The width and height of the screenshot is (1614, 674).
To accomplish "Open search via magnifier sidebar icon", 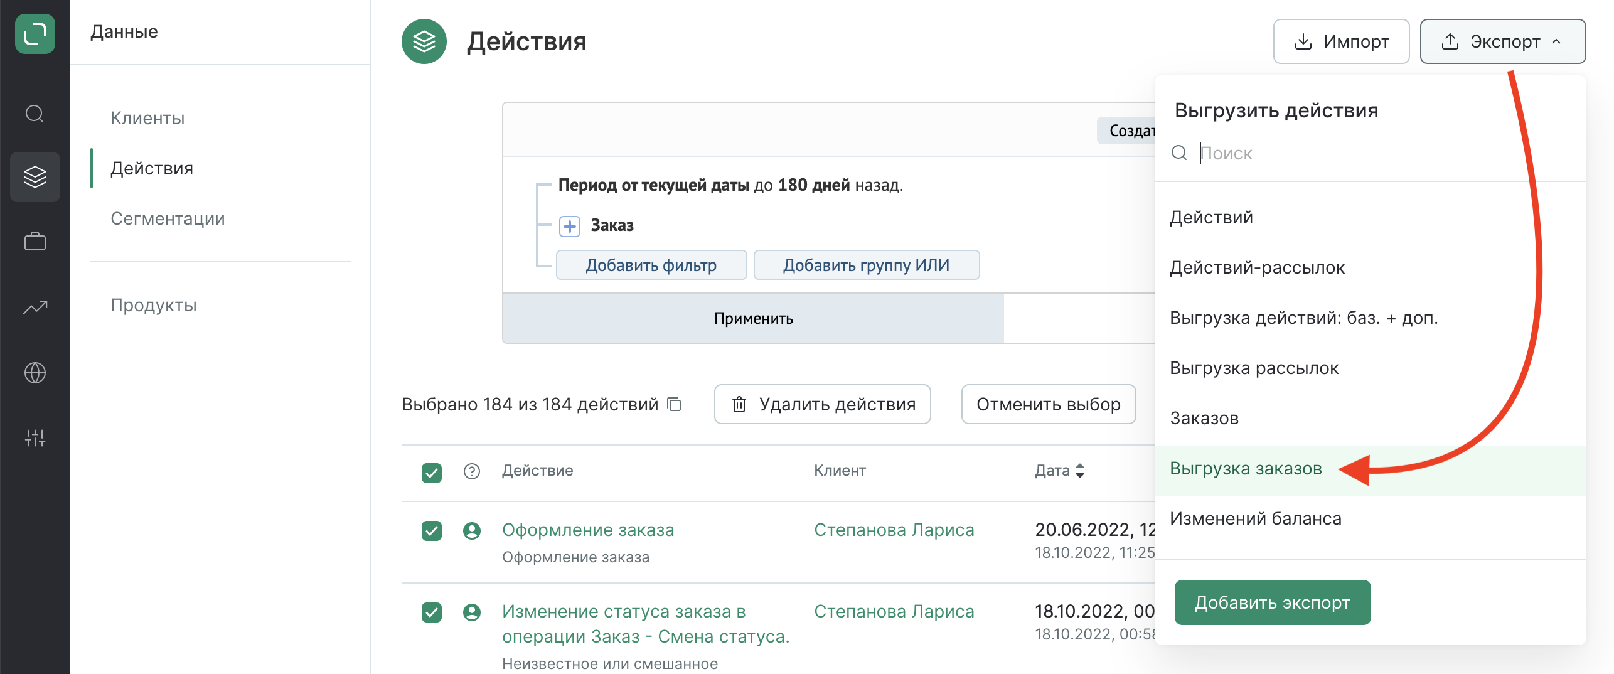I will (35, 114).
